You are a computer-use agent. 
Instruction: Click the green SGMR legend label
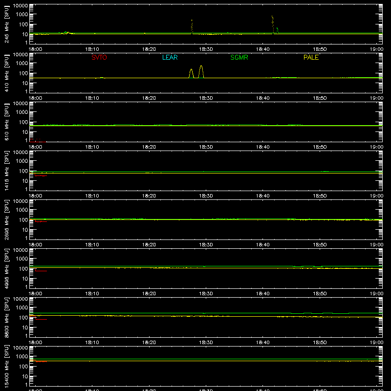239,57
